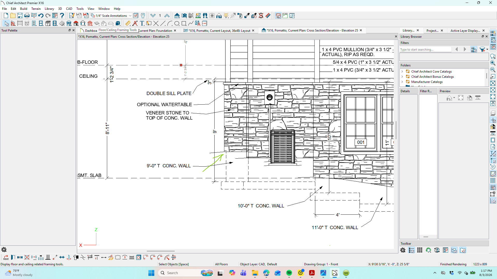Screen dimensions: 497x279
Task: Open the File menu
Action: click(4, 9)
